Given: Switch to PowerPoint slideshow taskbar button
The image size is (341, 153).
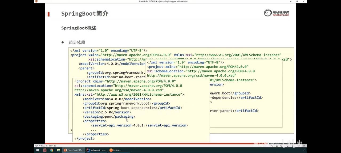Looking at the screenshot, I should (74, 150).
